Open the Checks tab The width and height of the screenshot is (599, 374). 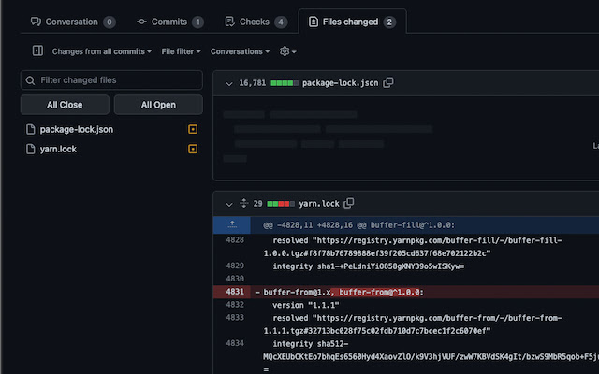[x=256, y=21]
